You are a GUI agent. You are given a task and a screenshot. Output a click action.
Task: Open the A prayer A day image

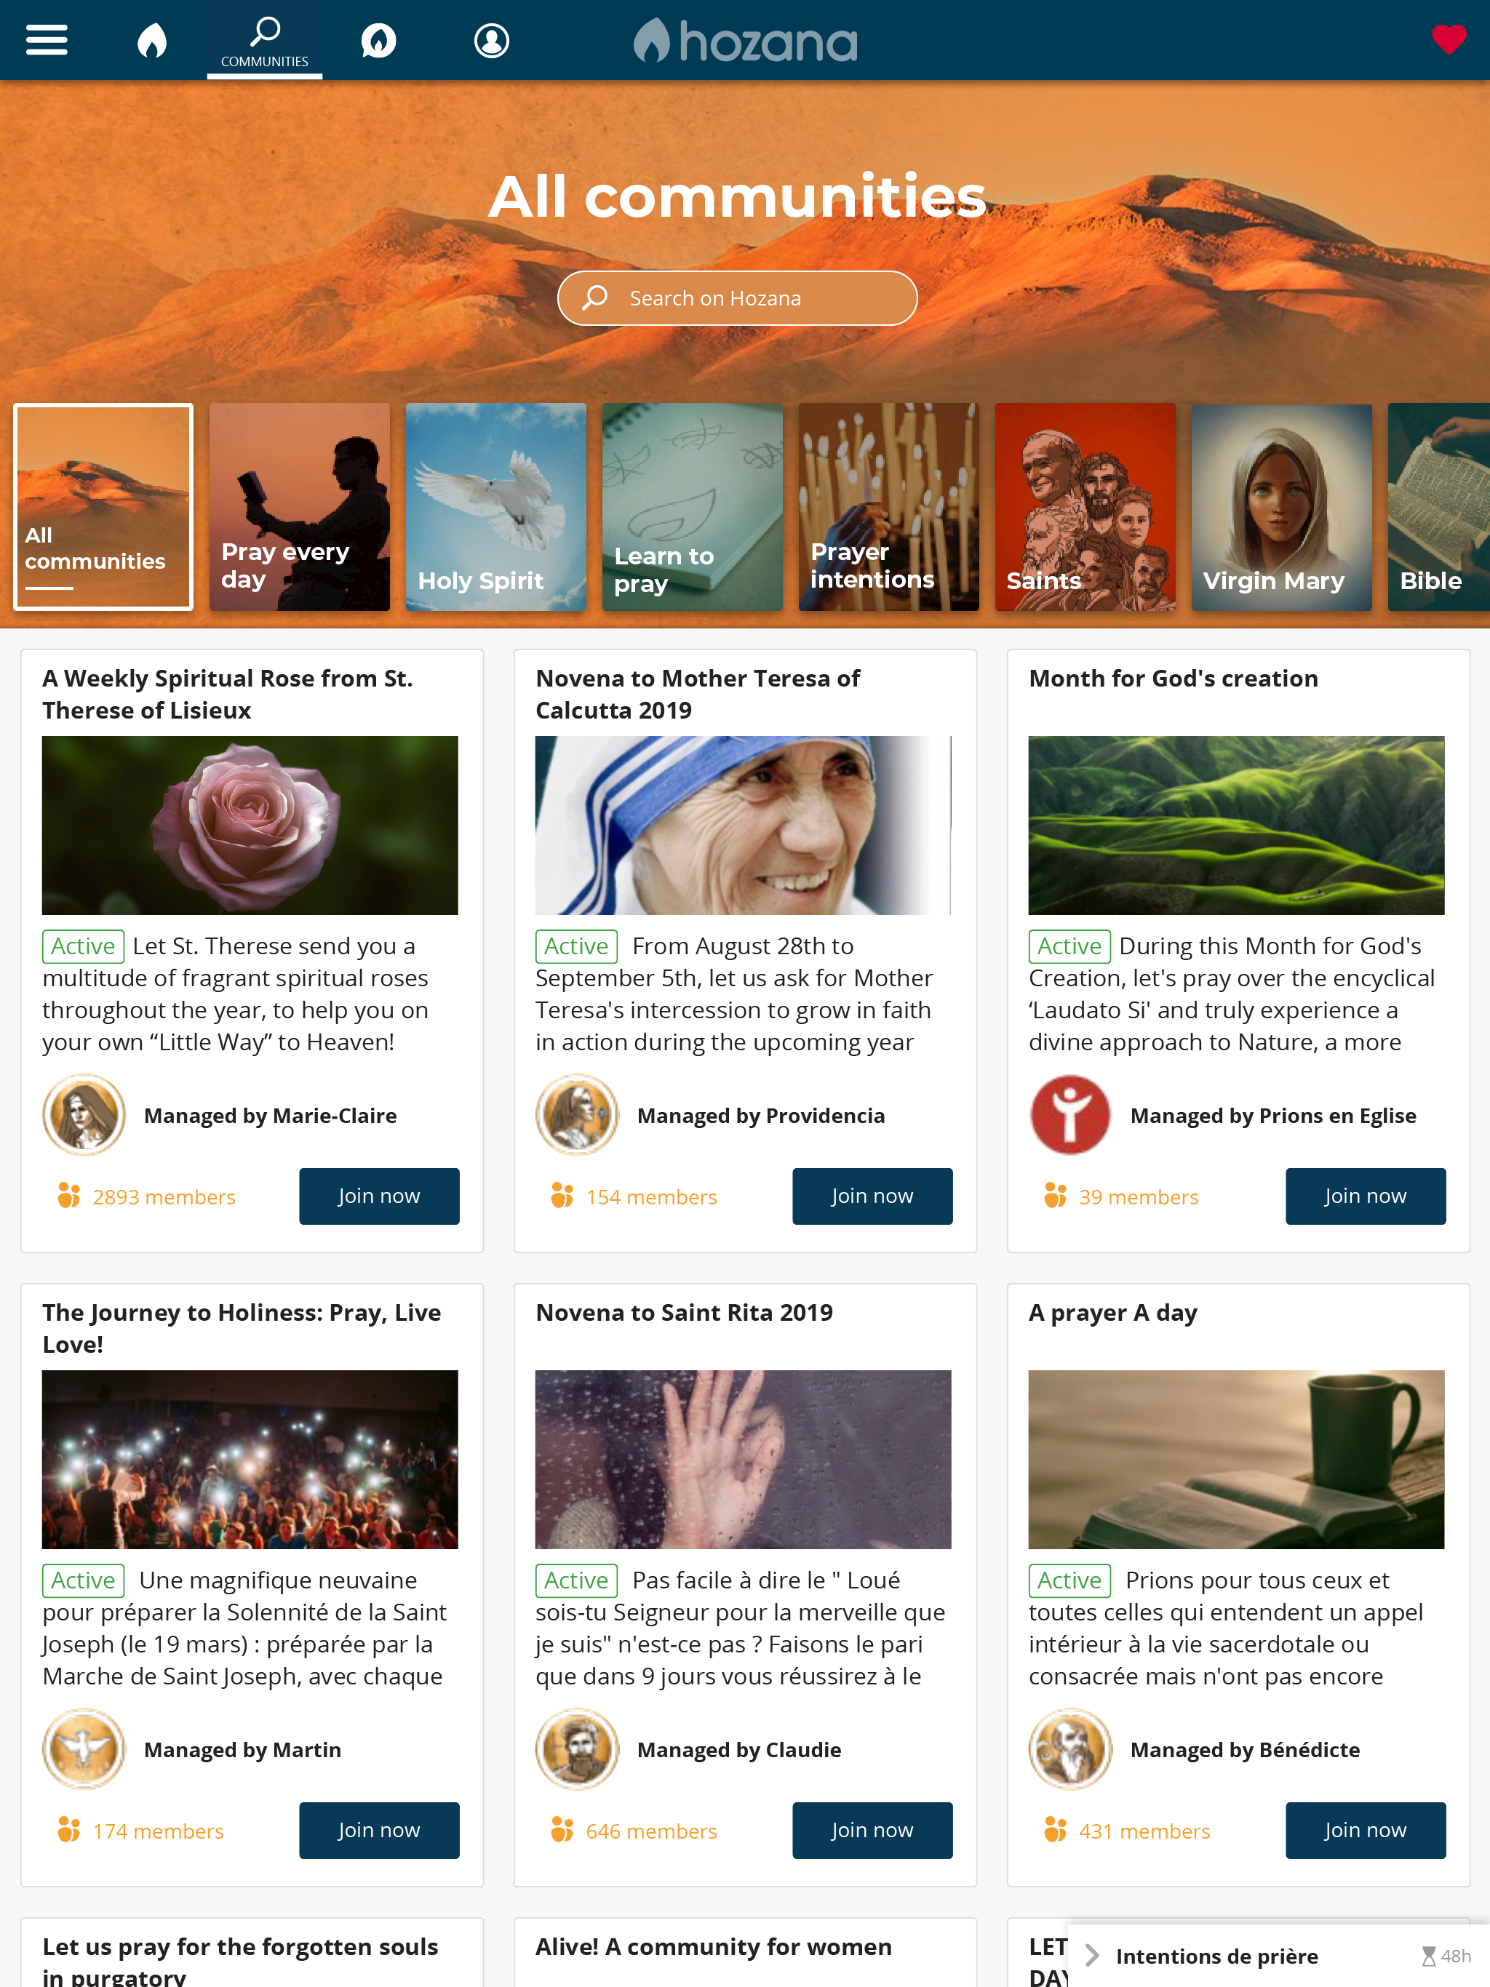[x=1235, y=1460]
